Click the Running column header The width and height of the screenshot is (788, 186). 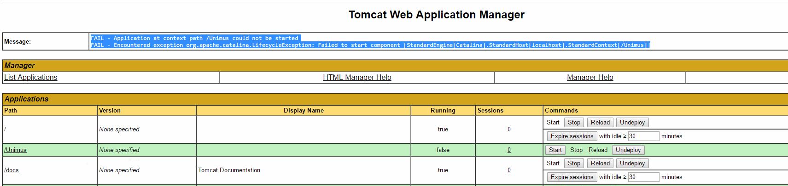coord(443,110)
